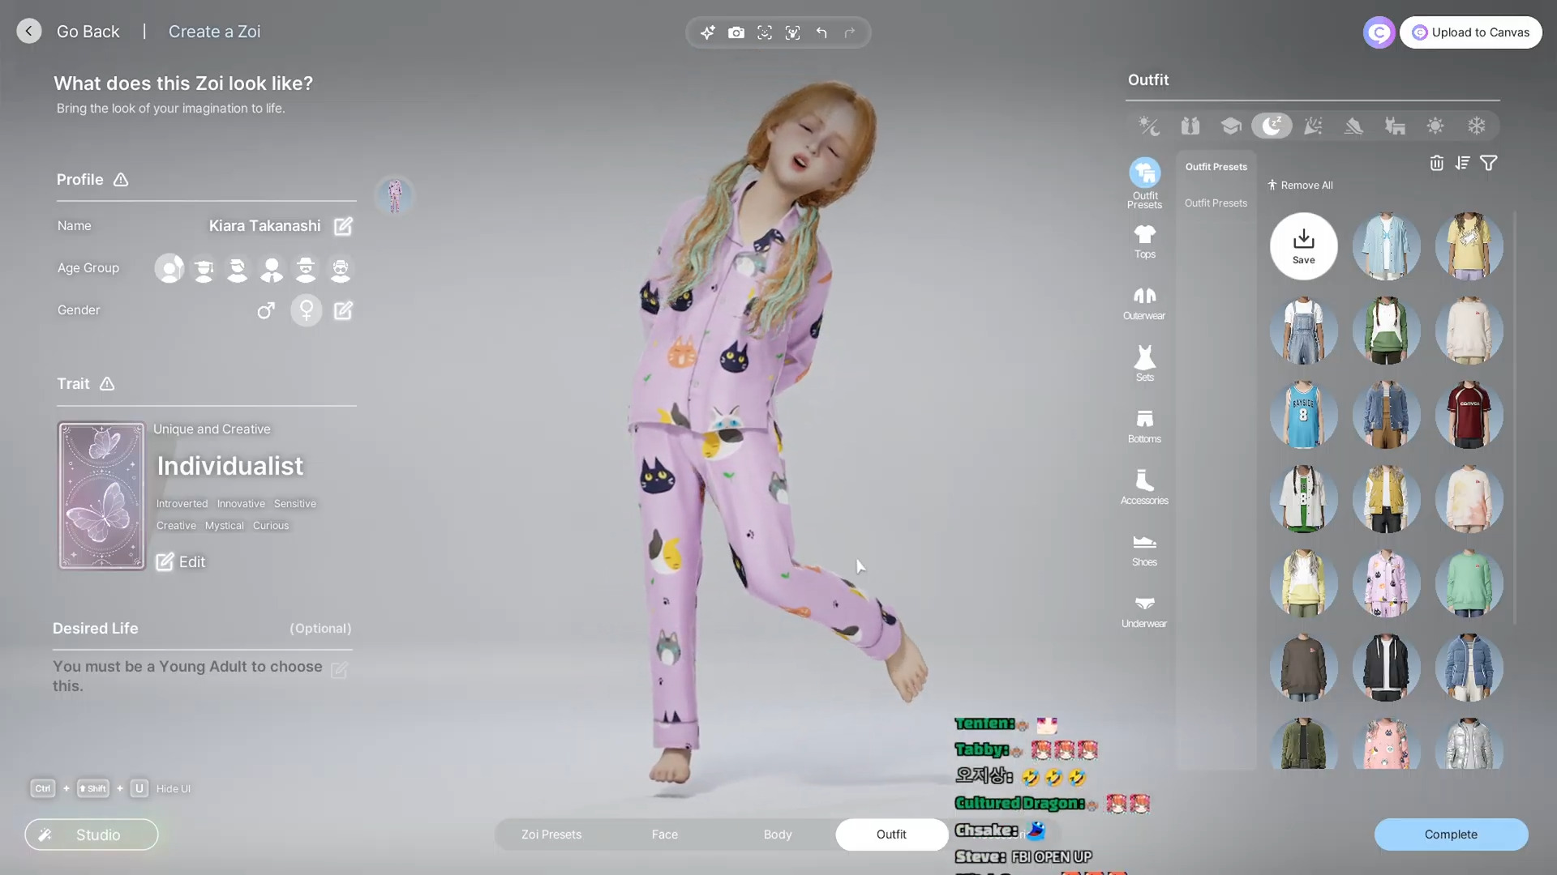
Task: Switch to the Body tab
Action: [x=778, y=834]
